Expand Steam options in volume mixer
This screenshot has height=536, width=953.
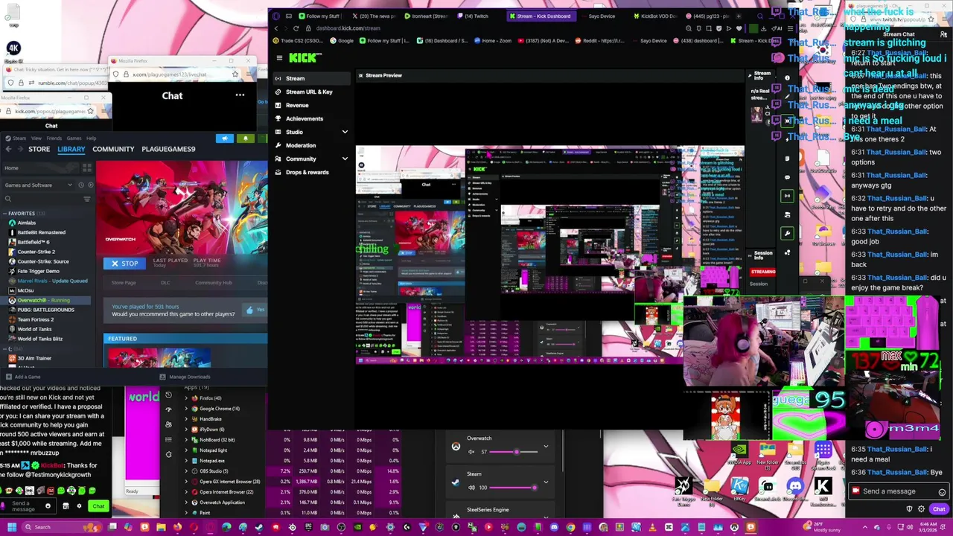[546, 482]
